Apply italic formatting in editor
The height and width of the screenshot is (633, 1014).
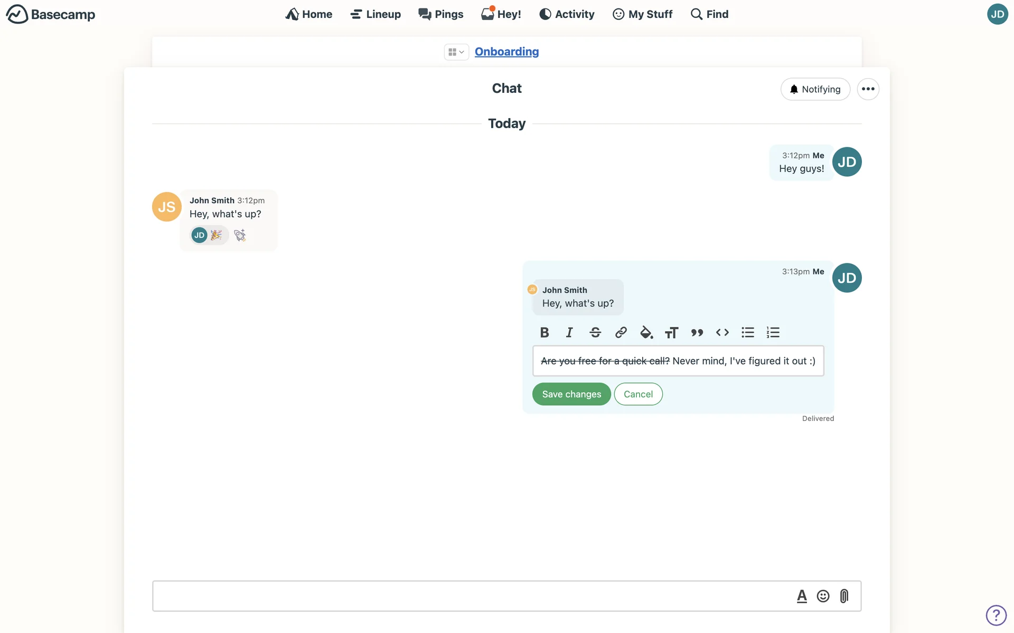[x=569, y=332]
